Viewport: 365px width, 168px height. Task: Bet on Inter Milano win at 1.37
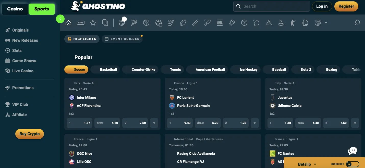pyautogui.click(x=79, y=123)
